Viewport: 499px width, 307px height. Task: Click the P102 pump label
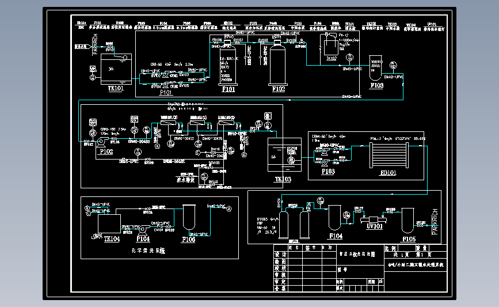click(x=106, y=151)
